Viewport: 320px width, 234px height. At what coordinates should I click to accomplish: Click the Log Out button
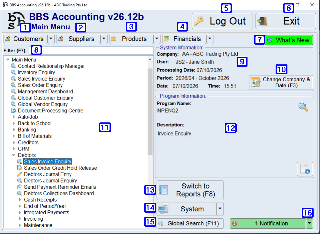pyautogui.click(x=222, y=21)
